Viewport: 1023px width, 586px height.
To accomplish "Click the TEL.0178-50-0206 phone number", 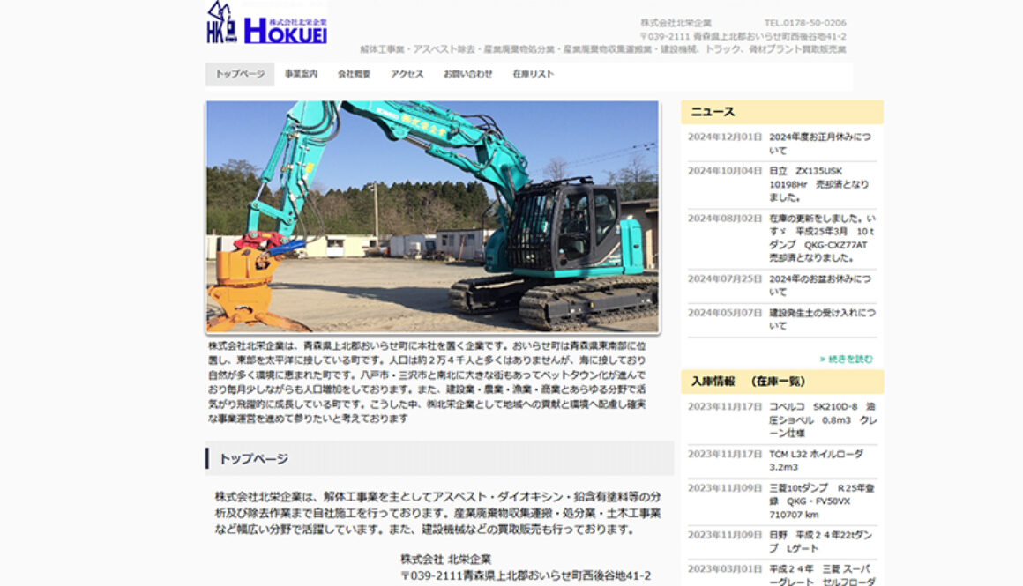I will (x=805, y=23).
